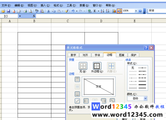Open the 窗口 menu
166x120 pixels.
click(x=97, y=5)
